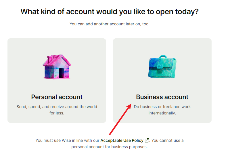
Task: Click the pink house illustration
Action: pyautogui.click(x=57, y=67)
